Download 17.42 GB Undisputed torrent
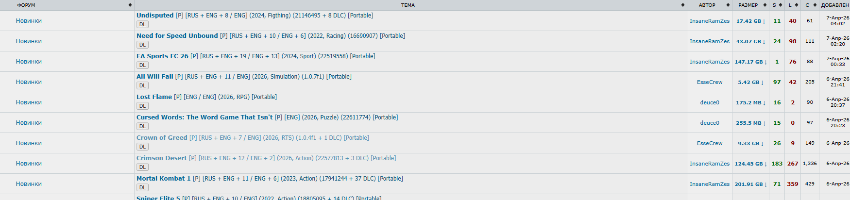This screenshot has width=850, height=200. (750, 21)
